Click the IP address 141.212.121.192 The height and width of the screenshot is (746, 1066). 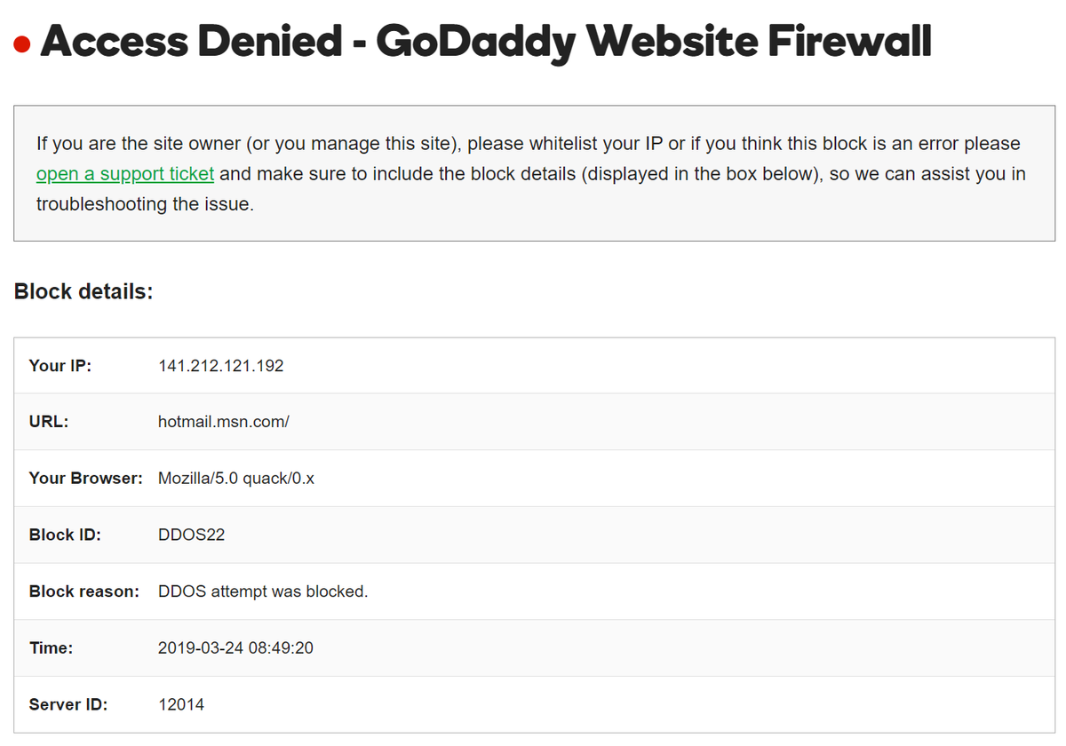[x=220, y=366]
